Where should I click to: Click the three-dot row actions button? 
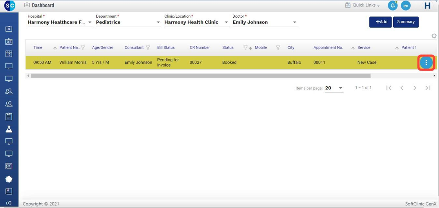pyautogui.click(x=426, y=63)
